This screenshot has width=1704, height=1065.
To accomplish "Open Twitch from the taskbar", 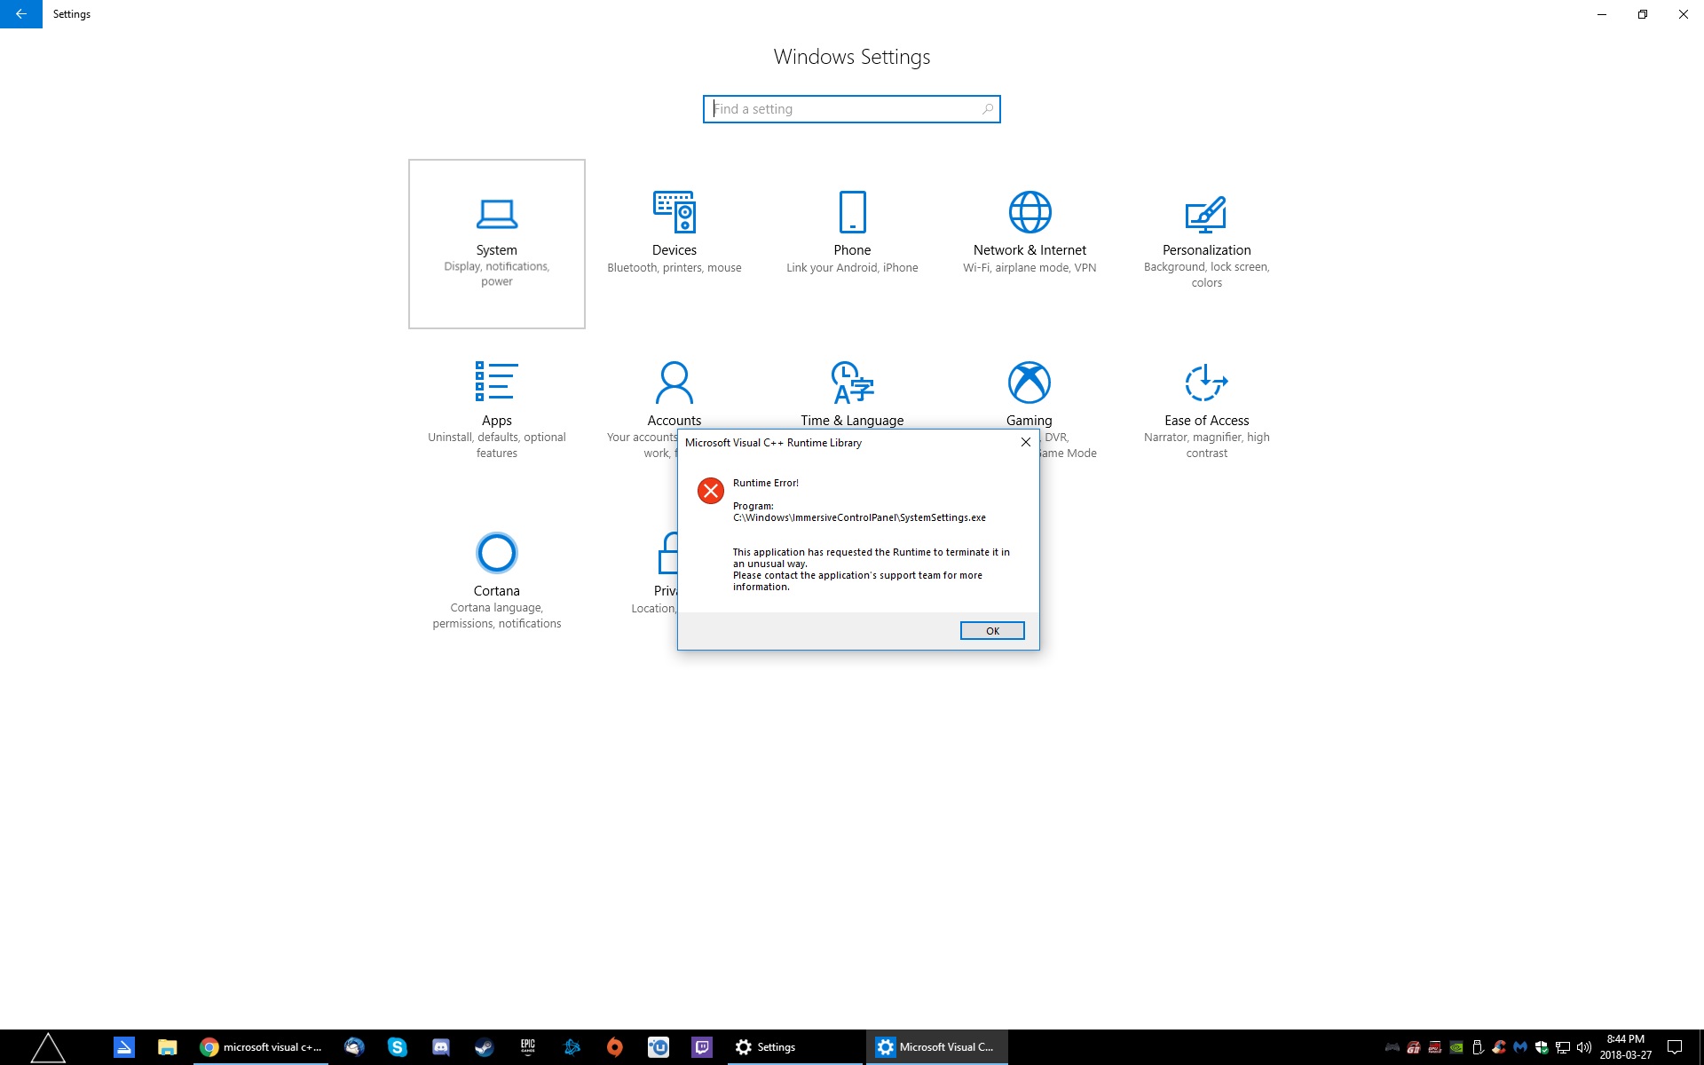I will point(702,1047).
